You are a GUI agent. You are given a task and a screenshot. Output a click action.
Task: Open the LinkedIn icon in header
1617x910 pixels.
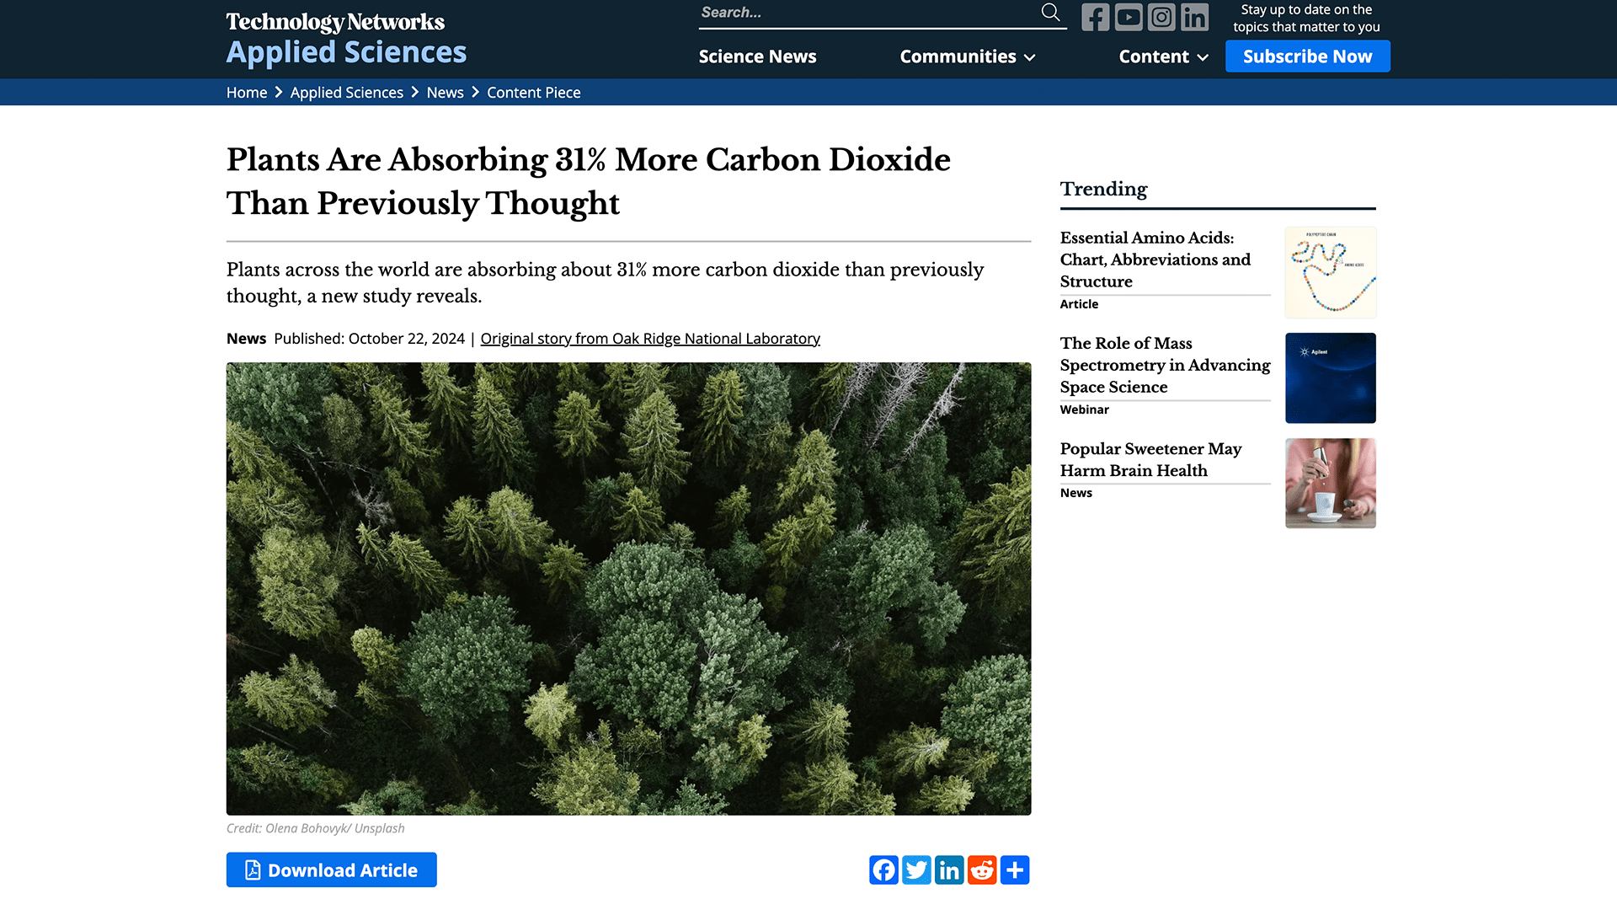1194,17
